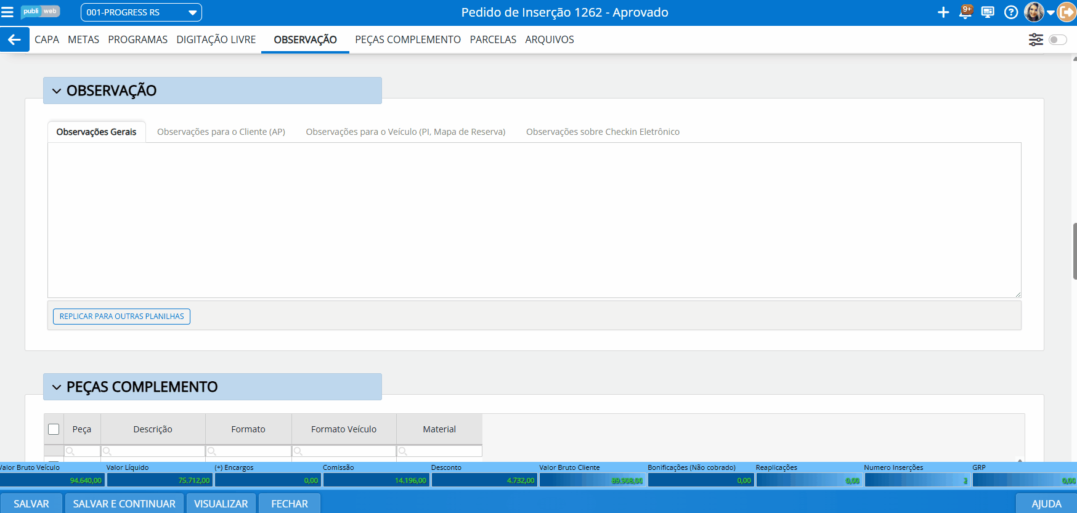The height and width of the screenshot is (513, 1077).
Task: Click the back arrow button
Action: 14,39
